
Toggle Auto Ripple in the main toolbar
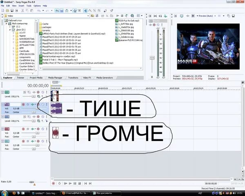pyautogui.click(x=67, y=11)
